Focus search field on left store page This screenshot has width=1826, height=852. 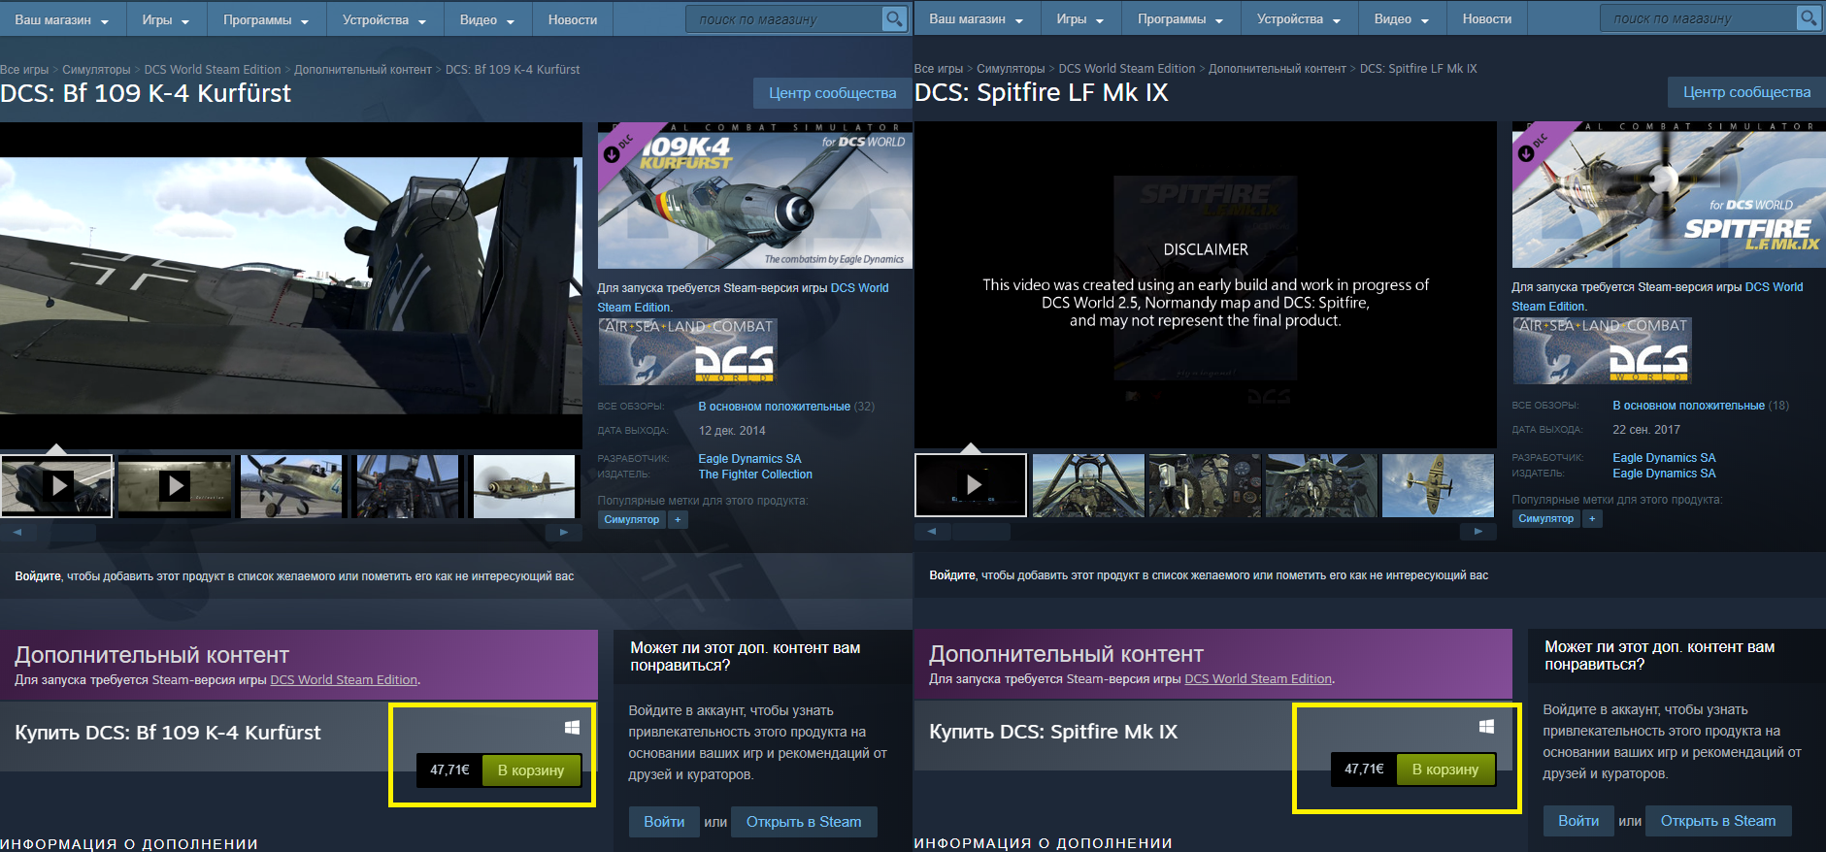784,19
